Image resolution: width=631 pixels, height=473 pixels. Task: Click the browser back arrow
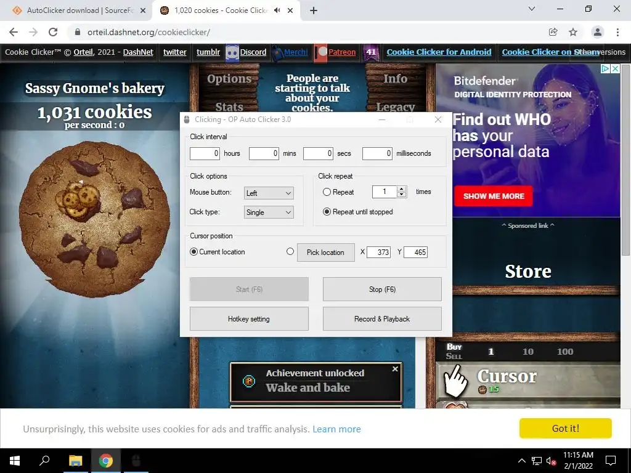(14, 32)
